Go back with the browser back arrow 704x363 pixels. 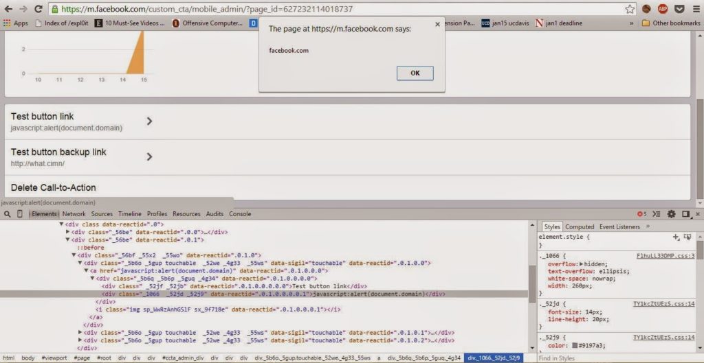point(8,9)
